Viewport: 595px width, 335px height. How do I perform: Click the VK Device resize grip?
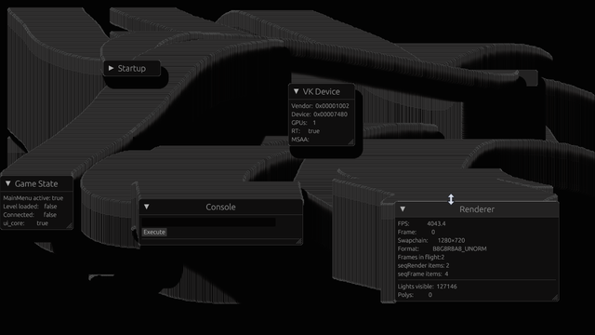pos(351,141)
